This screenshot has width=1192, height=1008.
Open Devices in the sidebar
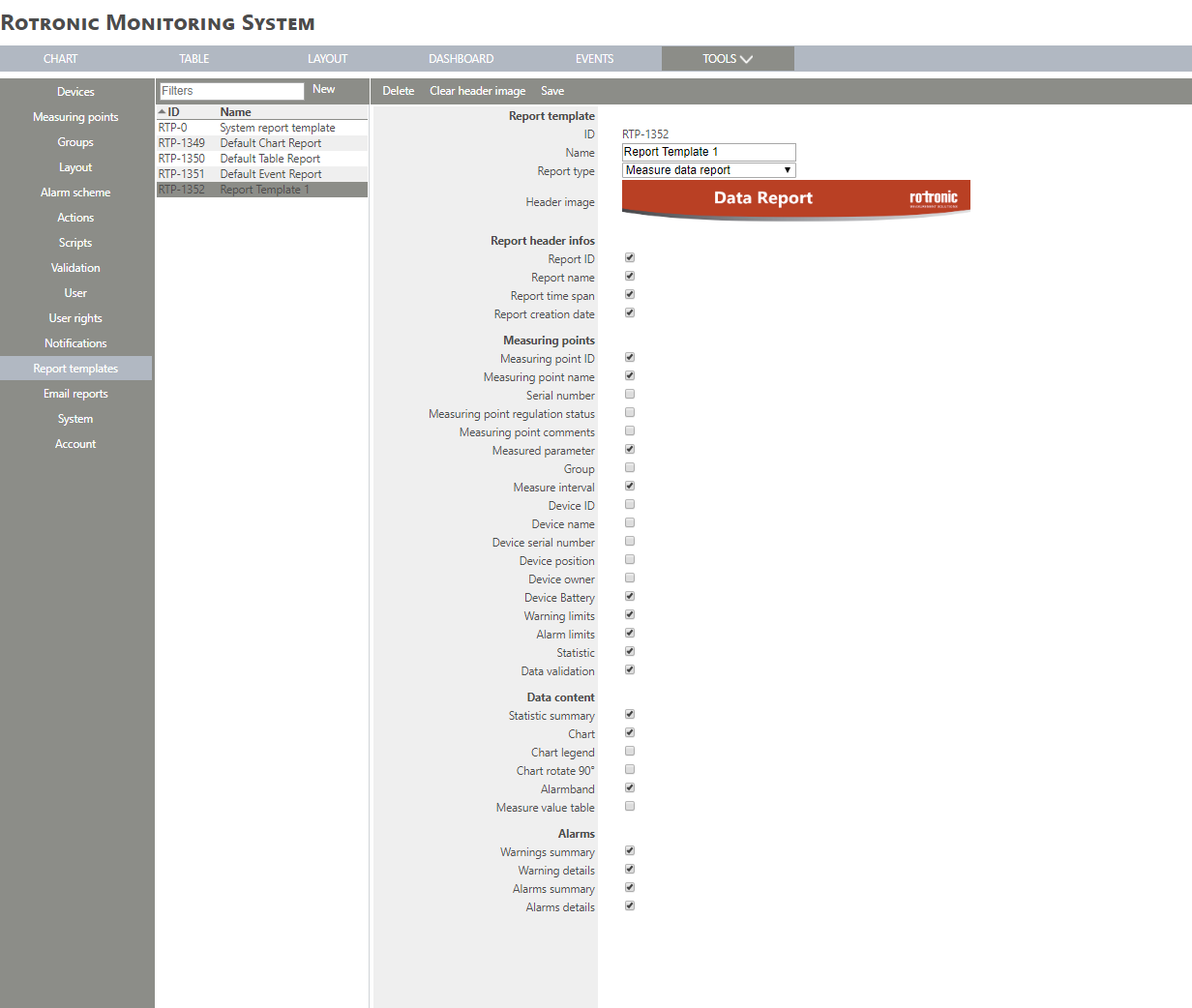point(75,92)
